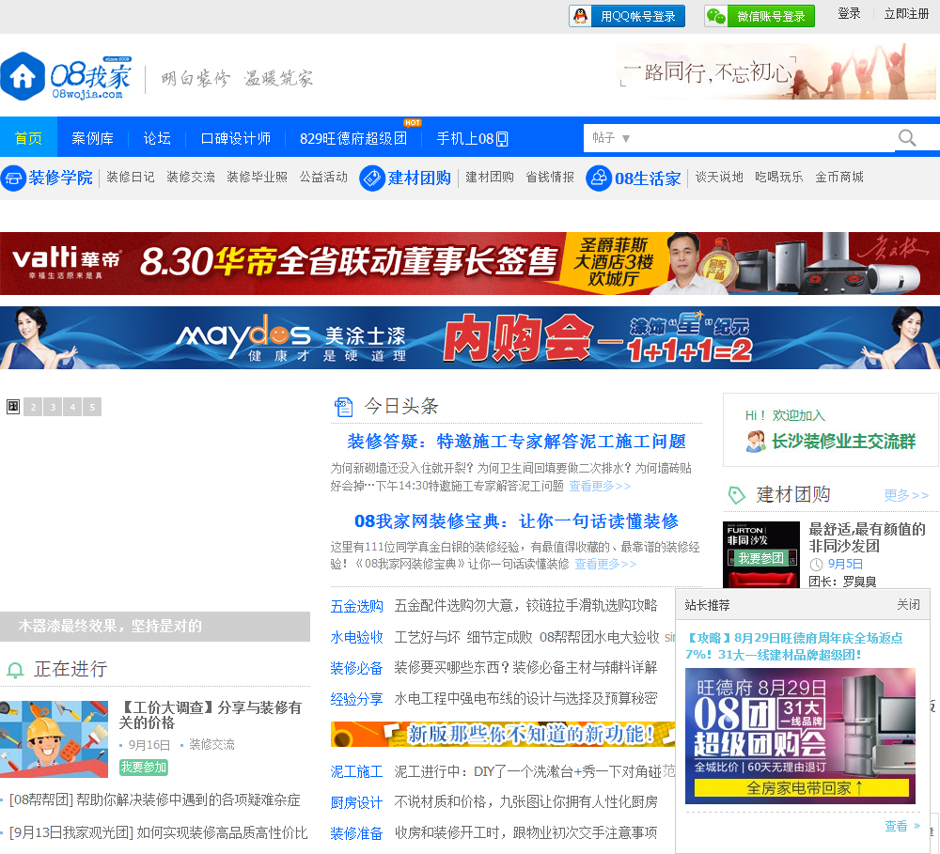Screen dimensions: 940x854
Task: Open the 案例库 menu item
Action: tap(92, 138)
